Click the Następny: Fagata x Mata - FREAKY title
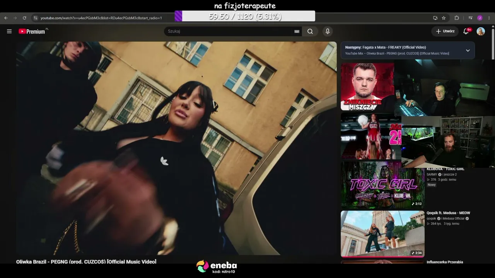This screenshot has width=495, height=278. click(x=386, y=47)
